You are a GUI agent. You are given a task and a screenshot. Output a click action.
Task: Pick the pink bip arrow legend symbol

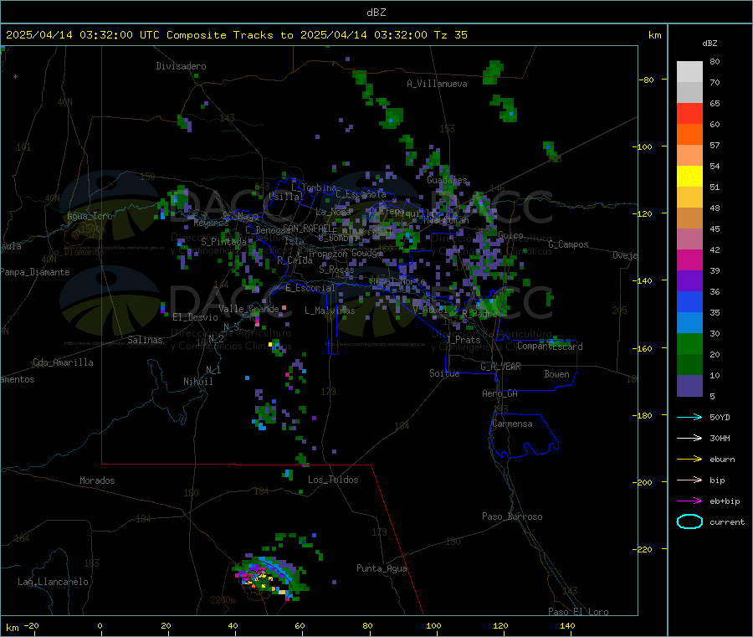tap(689, 480)
